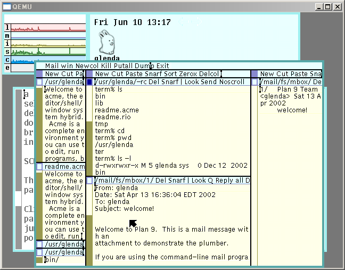Click the scrollbar of the /mail/fs/mbox/ list window

tap(254, 175)
